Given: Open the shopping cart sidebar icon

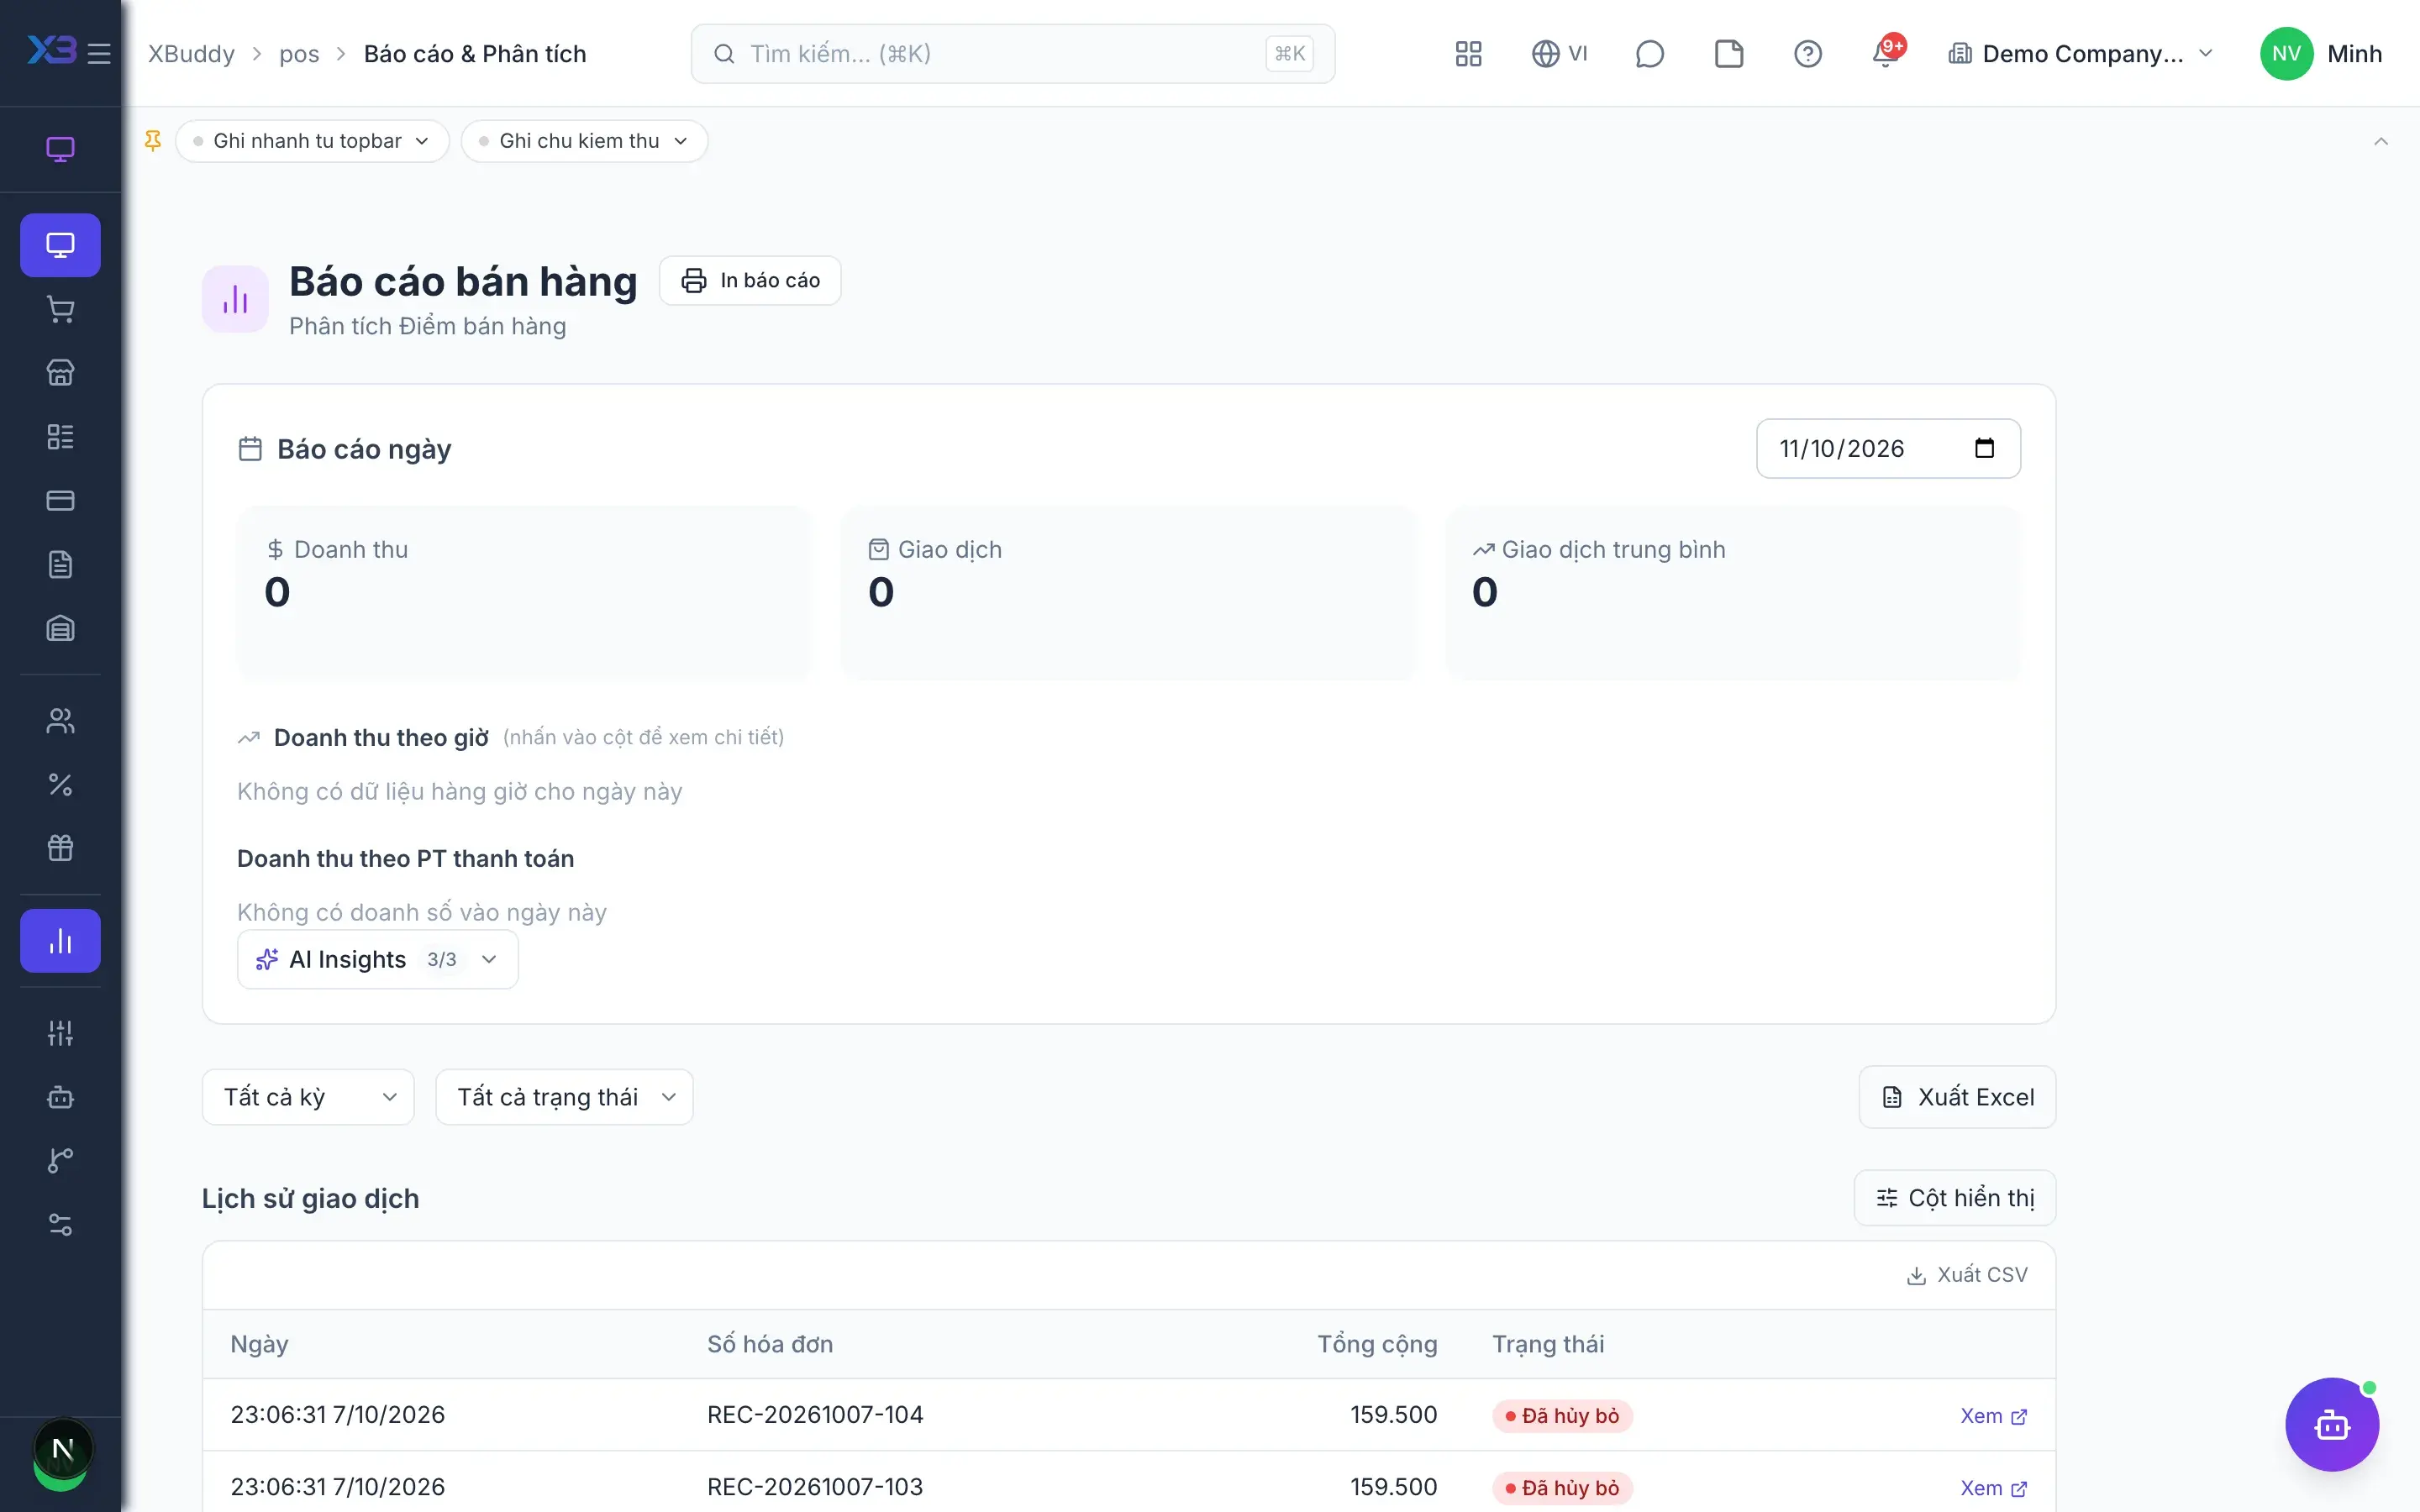Looking at the screenshot, I should (60, 309).
